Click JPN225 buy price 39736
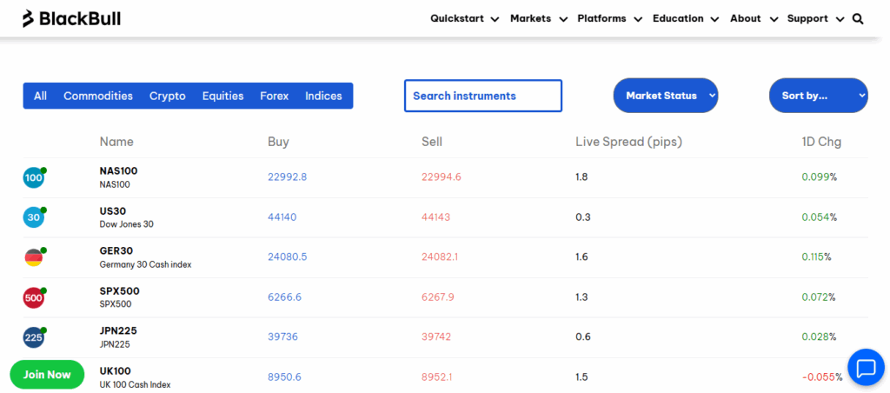Image resolution: width=890 pixels, height=393 pixels. click(282, 336)
